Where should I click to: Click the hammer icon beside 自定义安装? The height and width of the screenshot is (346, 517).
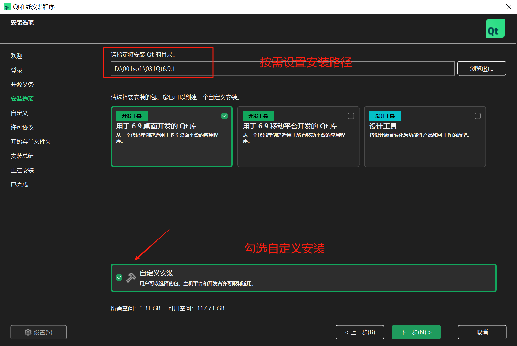coord(131,278)
